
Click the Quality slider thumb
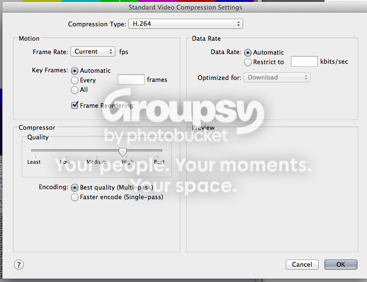click(122, 152)
